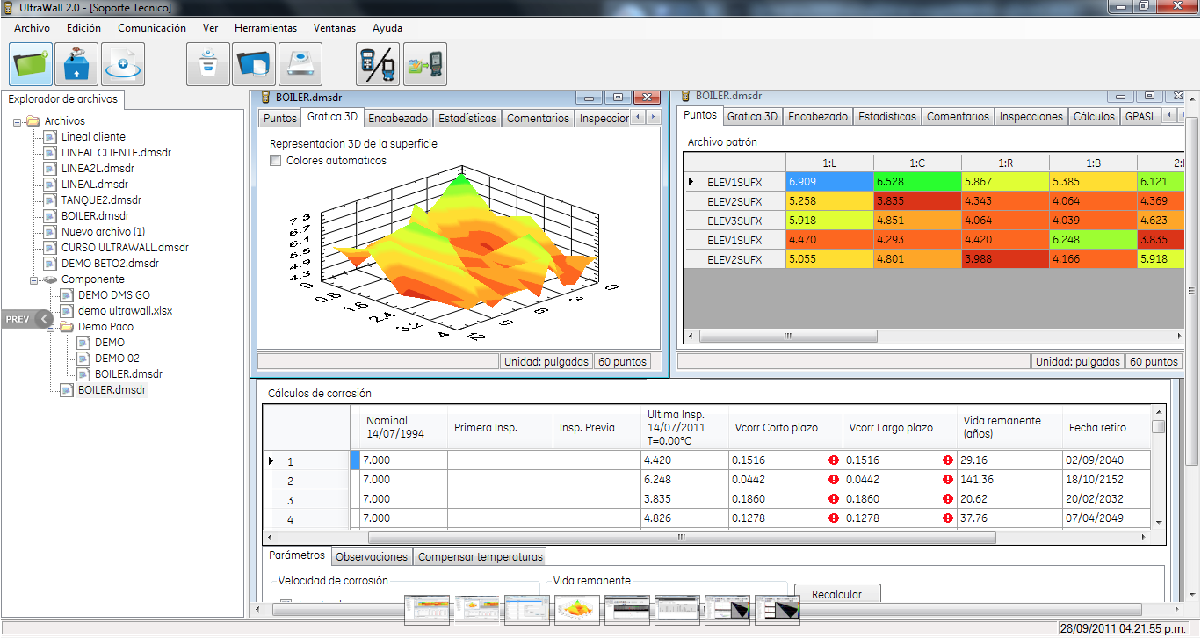Click the Fecha retiro cell 02/09/2040
Image resolution: width=1201 pixels, height=638 pixels.
[1105, 460]
